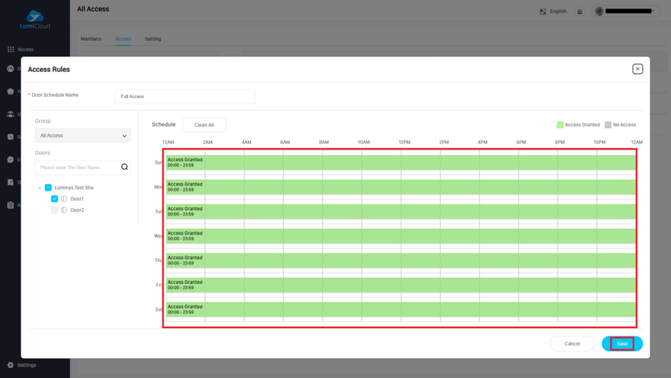Toggle the Luminys Test Site checkbox
Screen dimensions: 671x378
coord(48,188)
